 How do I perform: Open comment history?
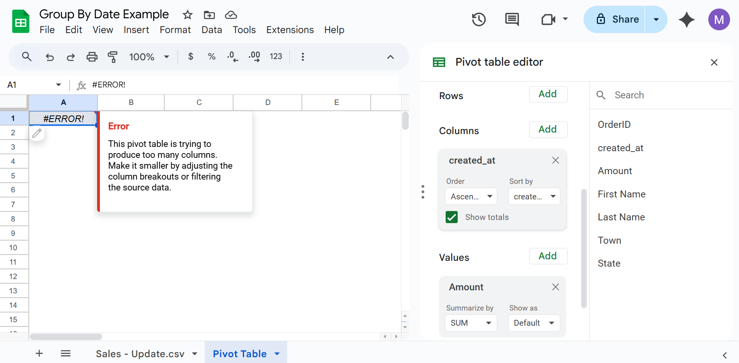pyautogui.click(x=511, y=19)
